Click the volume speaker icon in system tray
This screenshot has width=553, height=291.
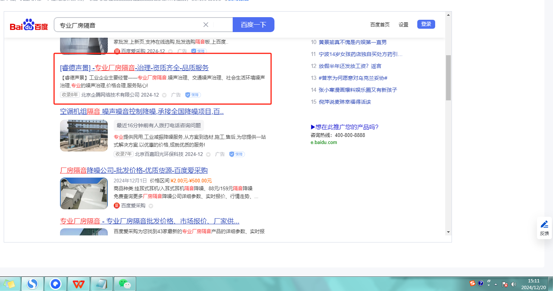pyautogui.click(x=513, y=284)
